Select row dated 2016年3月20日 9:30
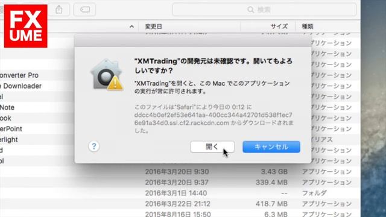386x217 pixels. [180, 172]
